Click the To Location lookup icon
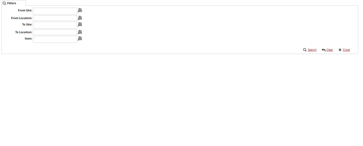Image resolution: width=363 pixels, height=146 pixels. click(80, 32)
